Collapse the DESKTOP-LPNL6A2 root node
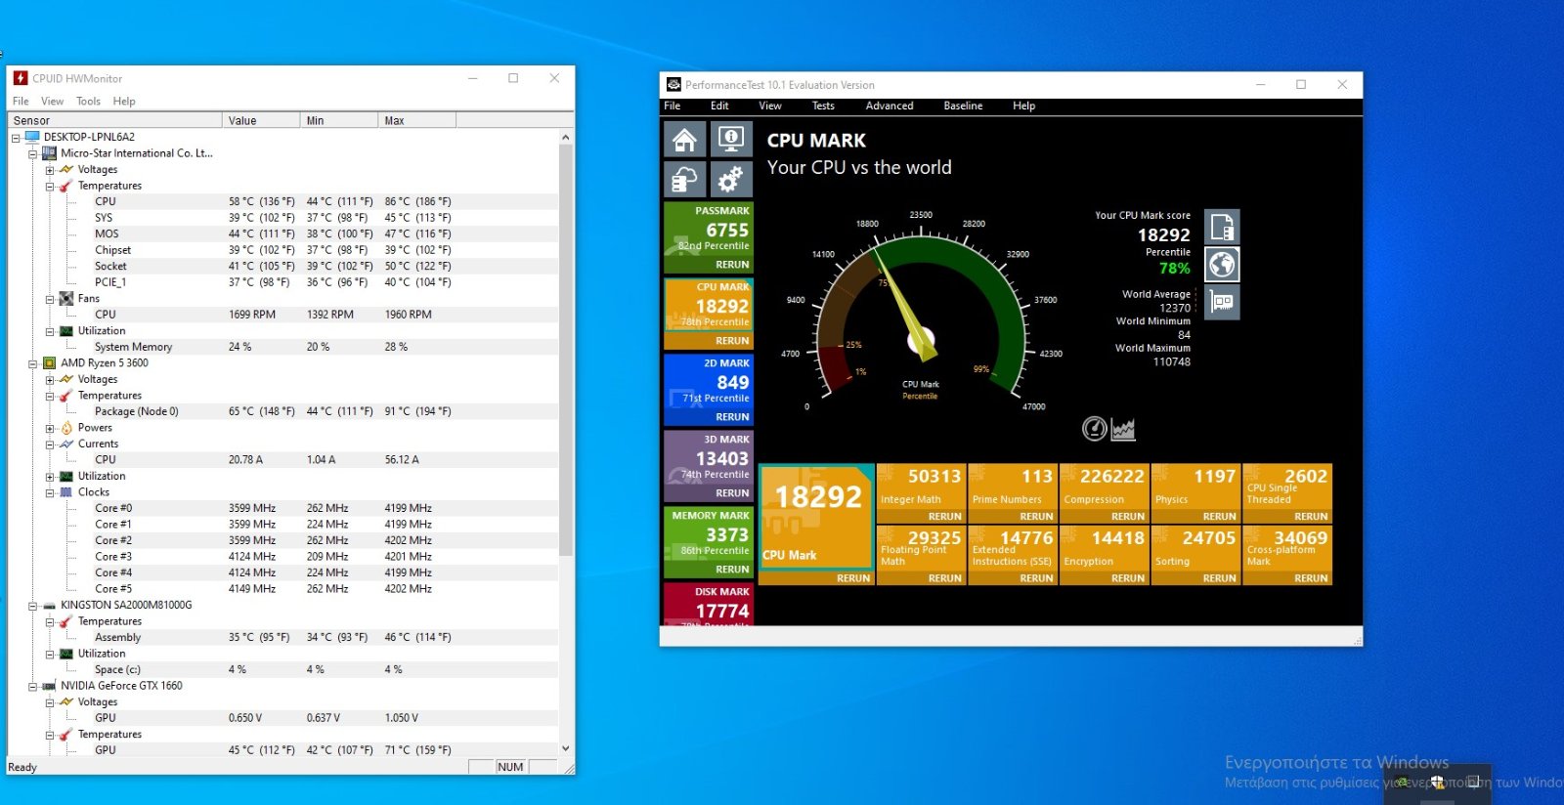Image resolution: width=1564 pixels, height=805 pixels. coord(16,138)
